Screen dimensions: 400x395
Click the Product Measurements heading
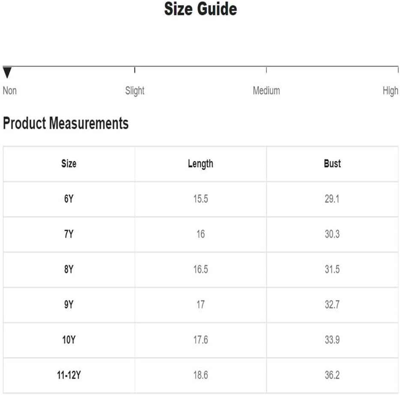pos(66,123)
